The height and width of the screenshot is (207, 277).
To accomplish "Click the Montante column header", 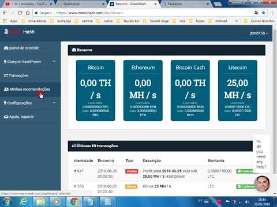I will 216,160.
